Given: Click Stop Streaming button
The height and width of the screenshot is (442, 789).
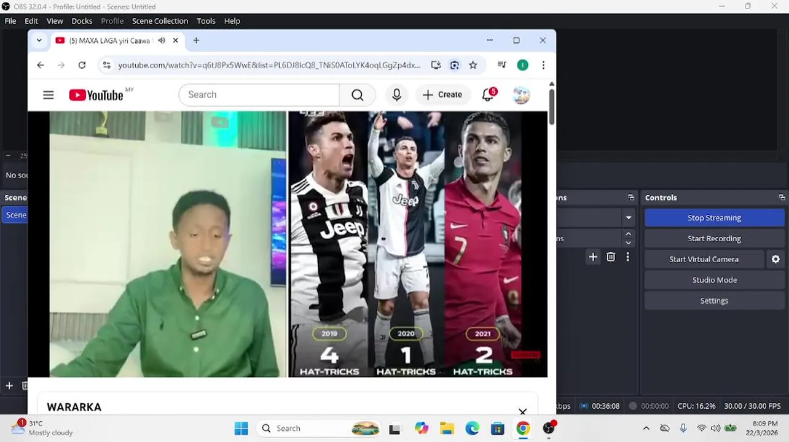Looking at the screenshot, I should point(714,218).
